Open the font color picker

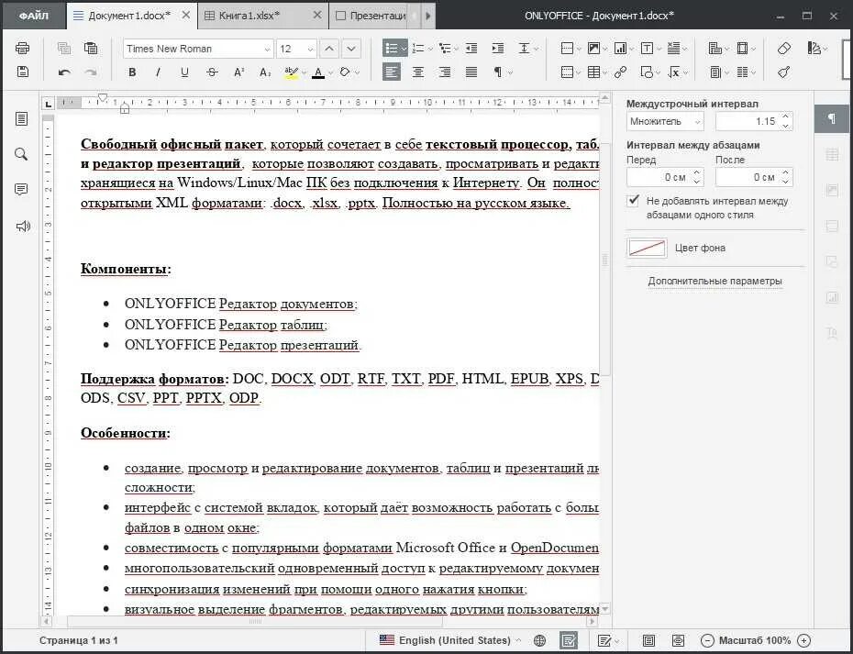pyautogui.click(x=331, y=72)
